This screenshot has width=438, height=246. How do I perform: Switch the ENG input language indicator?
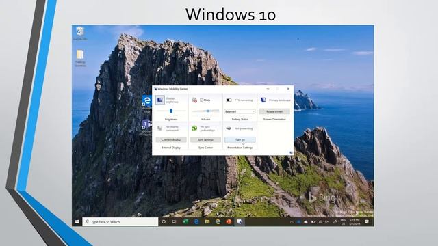pos(343,221)
